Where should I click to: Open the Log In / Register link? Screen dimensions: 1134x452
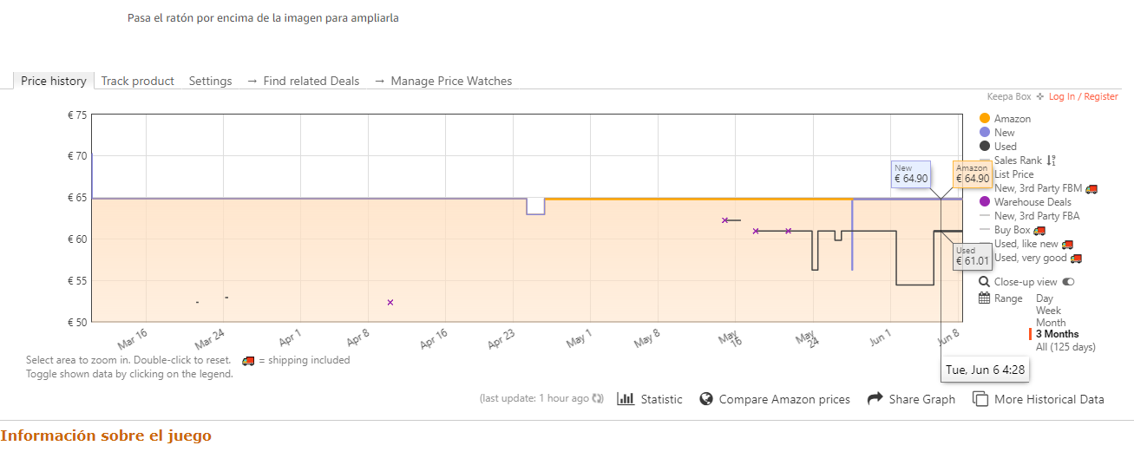click(1083, 97)
